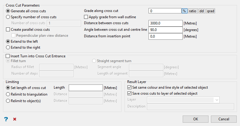
Task: Open the Layer dropdown list
Action: [x=216, y=100]
